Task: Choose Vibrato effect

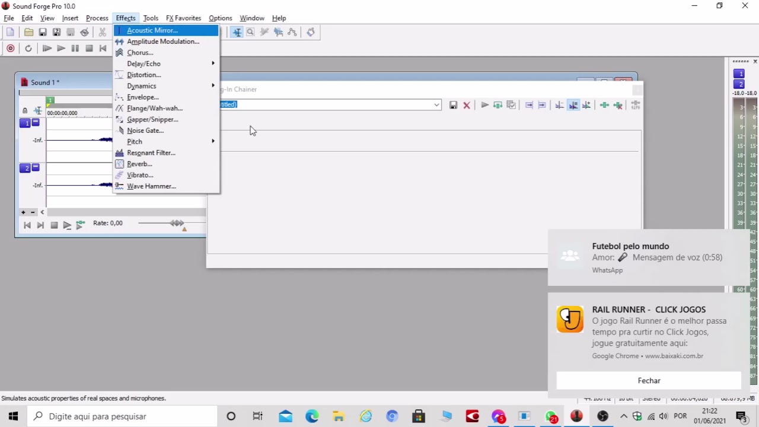Action: click(167, 175)
